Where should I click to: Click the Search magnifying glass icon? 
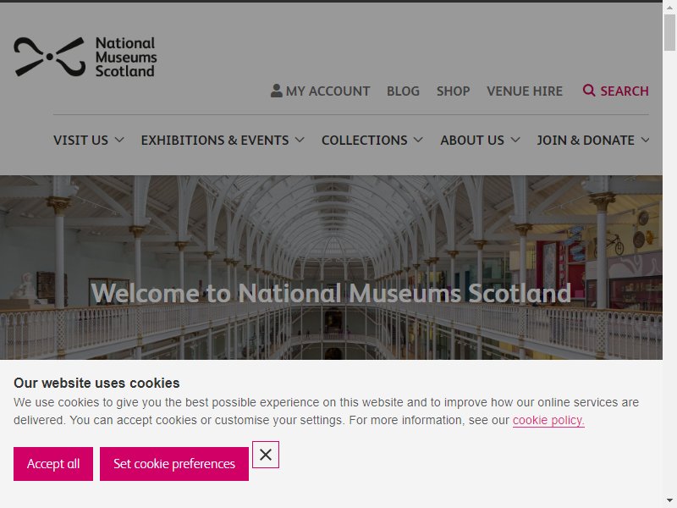588,91
